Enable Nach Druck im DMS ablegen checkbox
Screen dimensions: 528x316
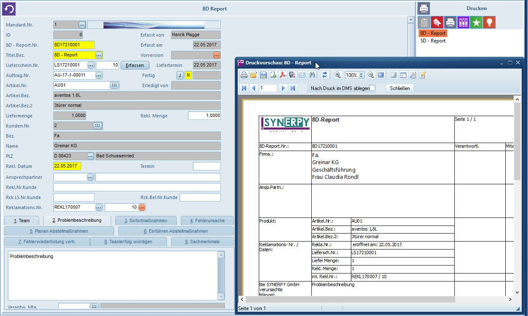(372, 88)
